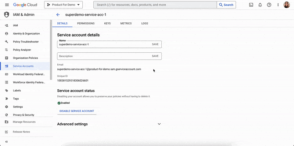Open the hamburger navigation menu

point(7,5)
